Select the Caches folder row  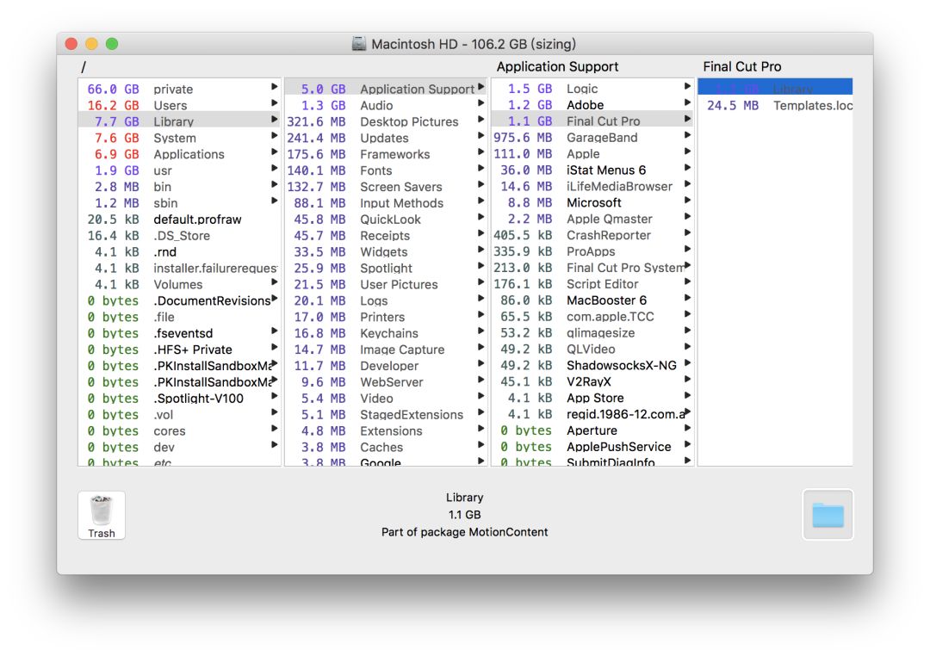[386, 448]
